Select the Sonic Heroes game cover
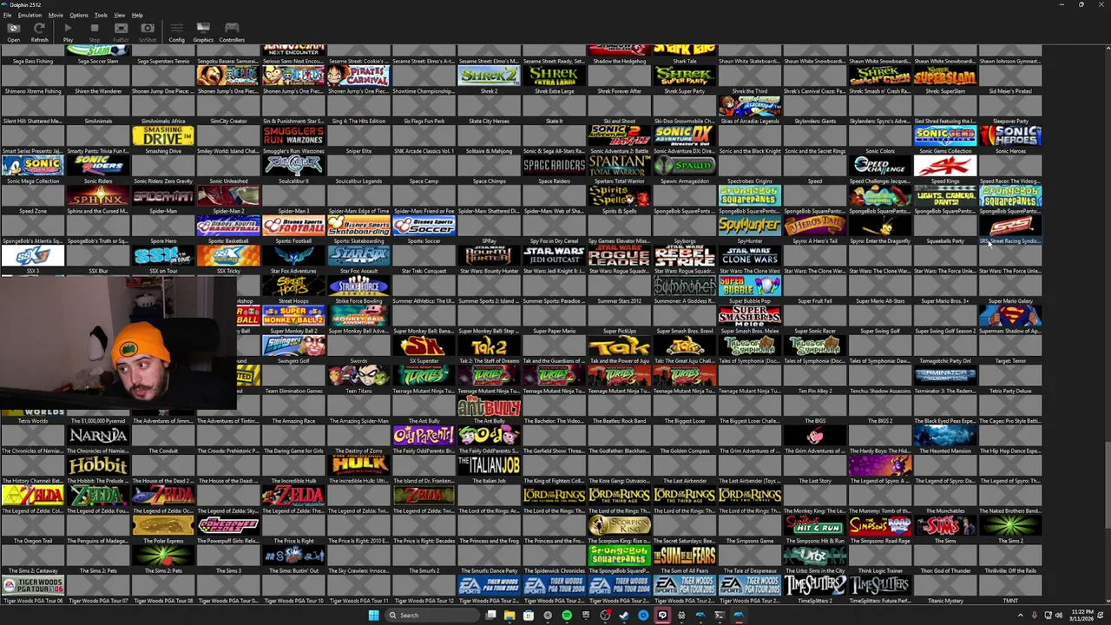This screenshot has height=625, width=1111. 1010,135
